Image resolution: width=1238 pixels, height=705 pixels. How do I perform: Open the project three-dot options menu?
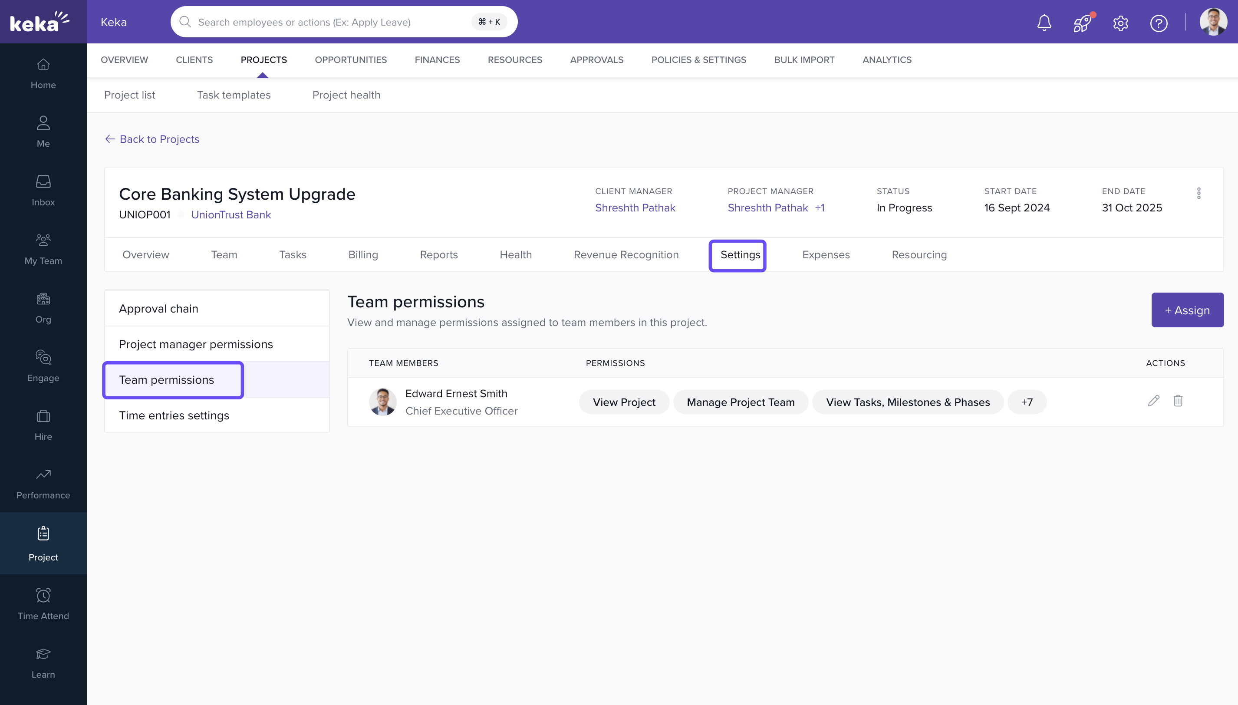(1199, 193)
